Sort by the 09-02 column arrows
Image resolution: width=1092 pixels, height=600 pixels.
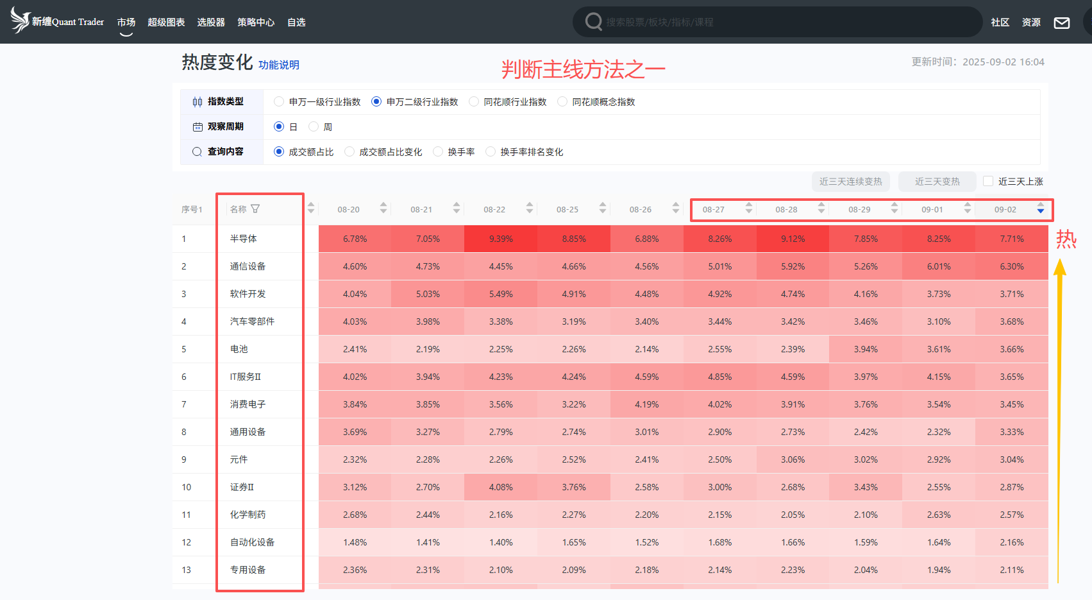1040,209
